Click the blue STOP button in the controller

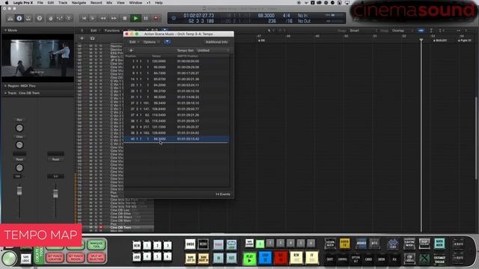click(265, 259)
